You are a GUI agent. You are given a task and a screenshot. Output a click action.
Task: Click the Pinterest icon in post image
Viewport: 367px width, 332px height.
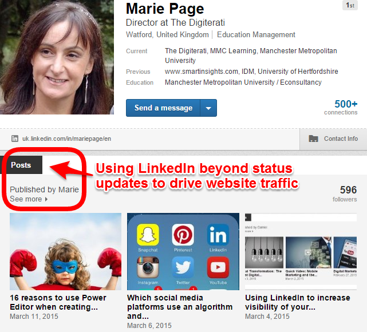click(183, 235)
